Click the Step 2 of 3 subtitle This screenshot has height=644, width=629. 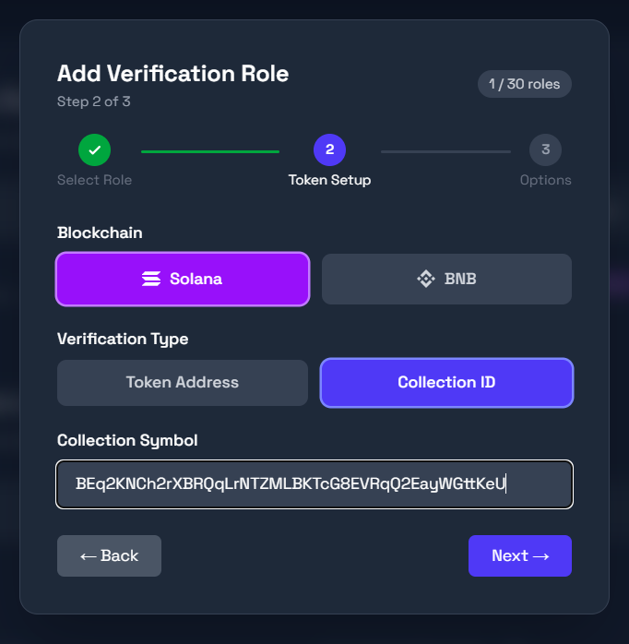pyautogui.click(x=94, y=101)
